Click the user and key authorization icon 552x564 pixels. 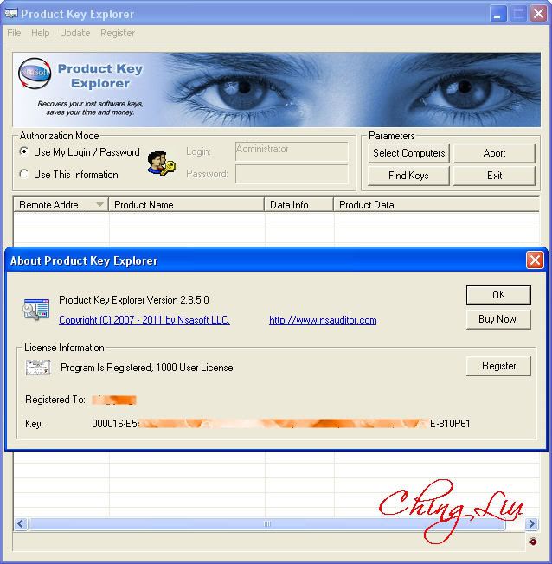click(161, 163)
